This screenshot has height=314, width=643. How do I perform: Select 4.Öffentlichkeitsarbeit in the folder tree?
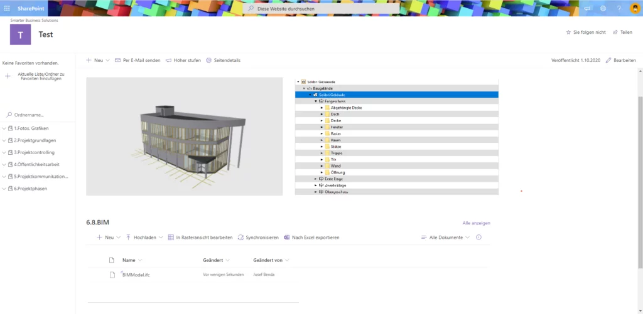click(37, 165)
